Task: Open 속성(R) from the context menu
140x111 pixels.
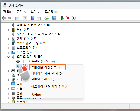Action: point(36,95)
